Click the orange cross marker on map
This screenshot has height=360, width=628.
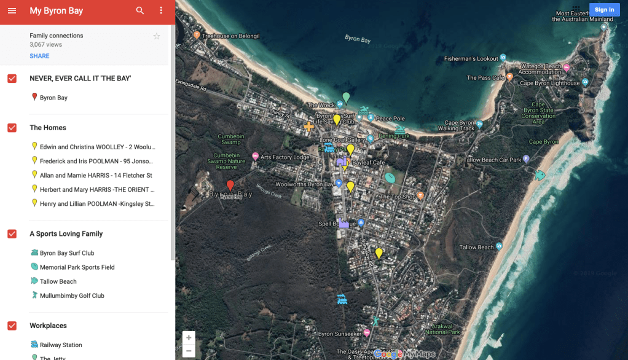pyautogui.click(x=308, y=127)
